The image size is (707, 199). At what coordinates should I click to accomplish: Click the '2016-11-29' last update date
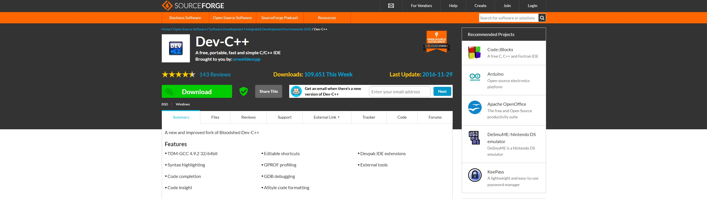click(x=437, y=74)
